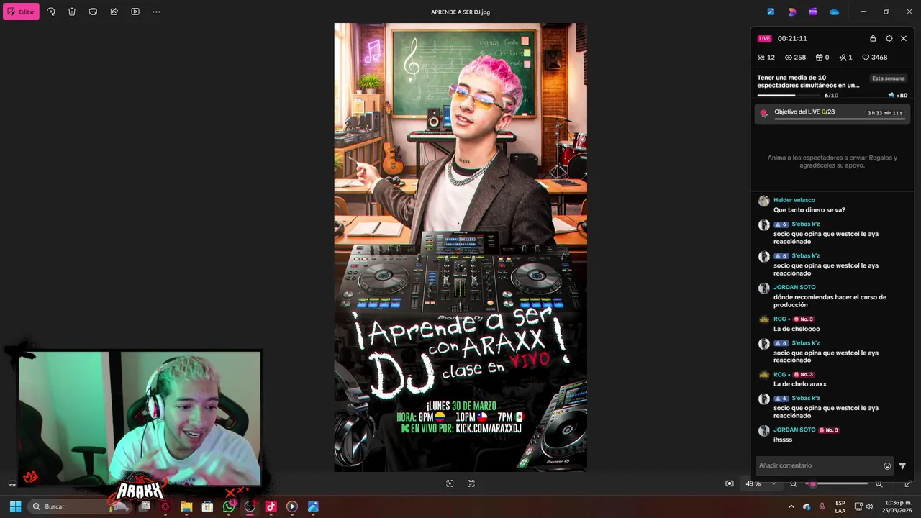
Task: Open the Editar button in Photos
Action: 21,12
